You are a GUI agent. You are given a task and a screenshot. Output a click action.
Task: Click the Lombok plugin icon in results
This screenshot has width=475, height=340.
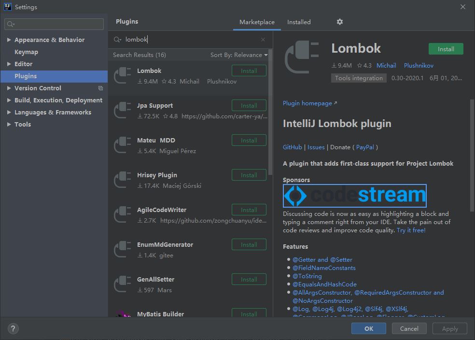pyautogui.click(x=123, y=76)
